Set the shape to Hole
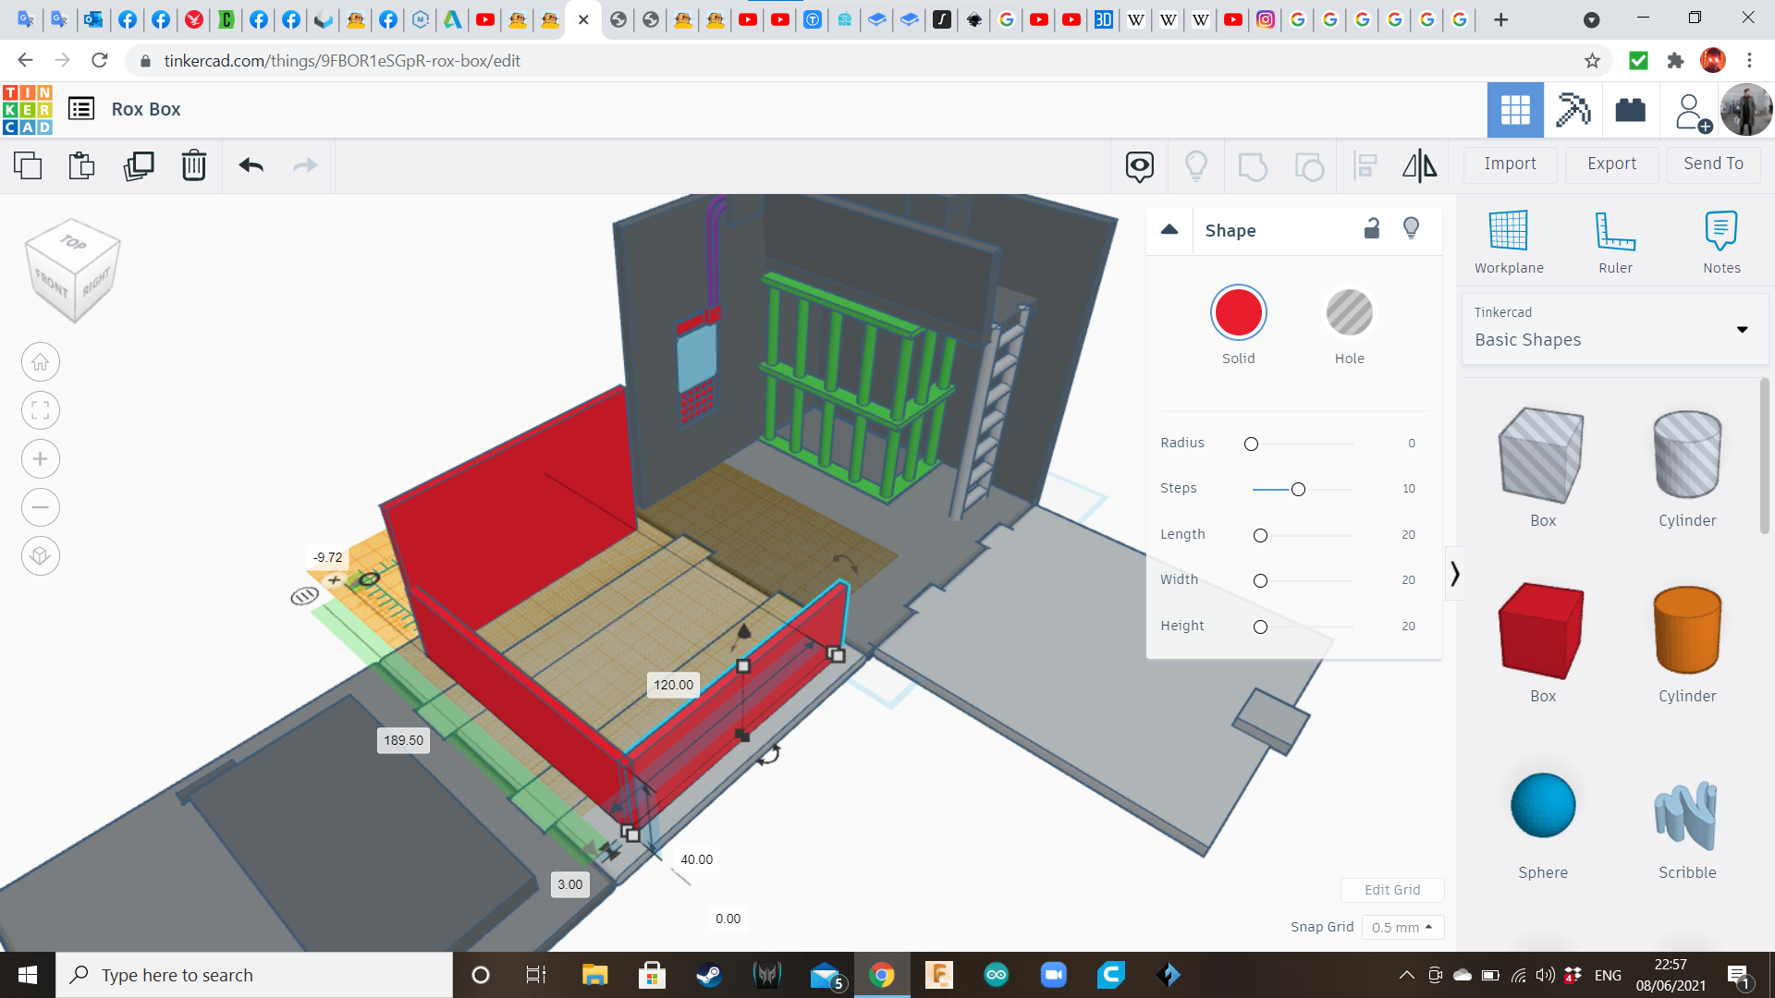The image size is (1775, 998). 1349,314
